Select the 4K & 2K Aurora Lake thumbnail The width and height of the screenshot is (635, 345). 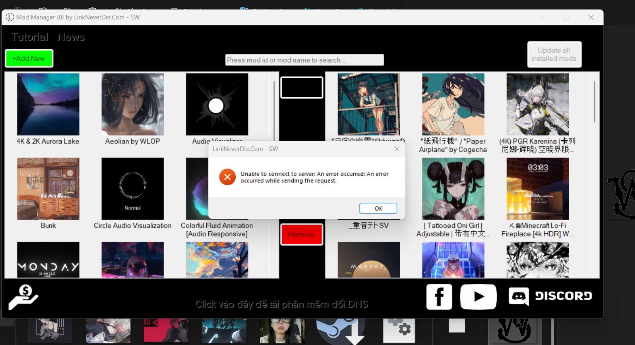pyautogui.click(x=48, y=104)
